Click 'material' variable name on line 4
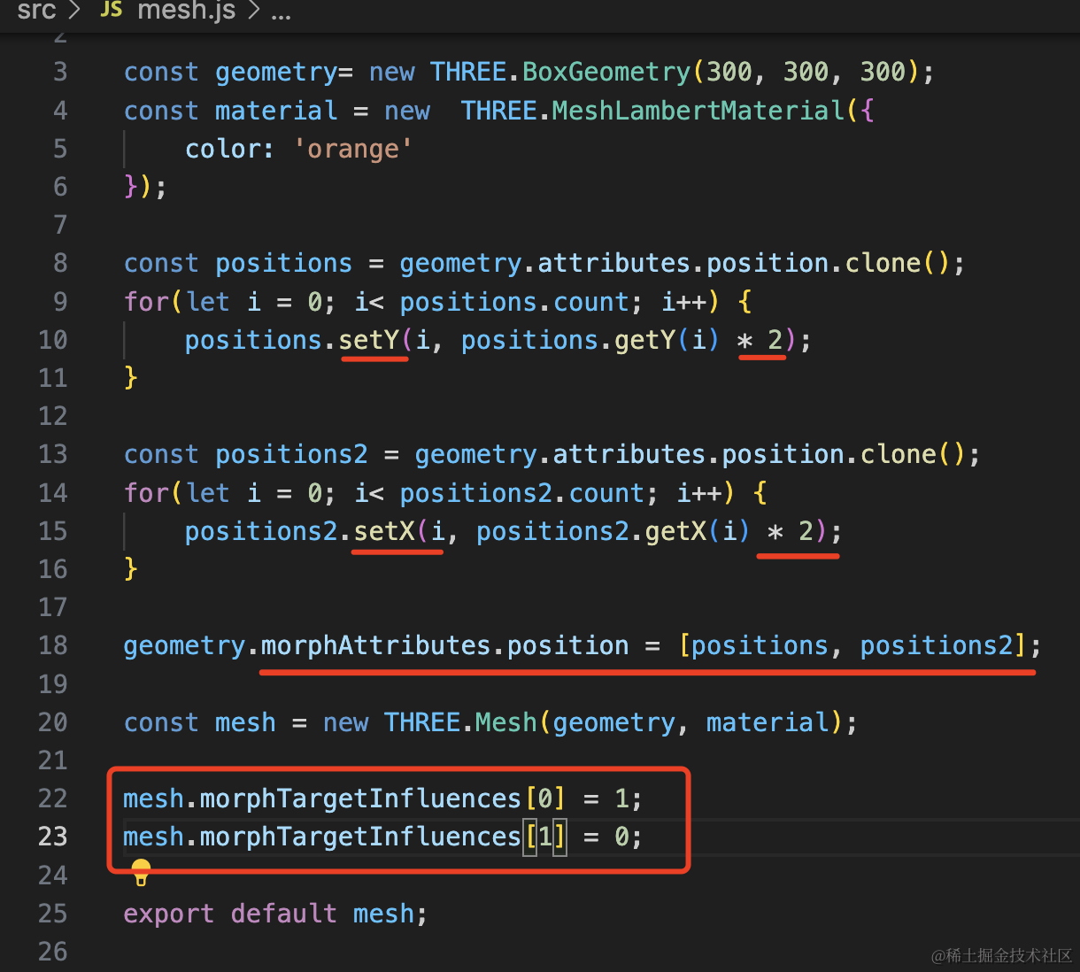 [x=276, y=111]
